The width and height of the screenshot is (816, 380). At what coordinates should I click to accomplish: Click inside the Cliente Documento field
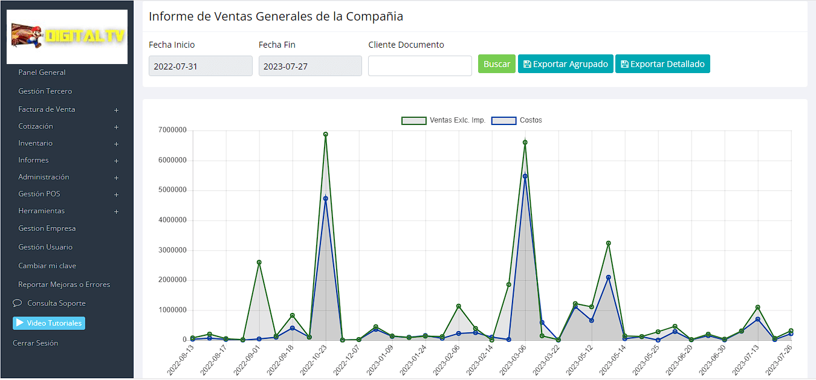point(419,66)
